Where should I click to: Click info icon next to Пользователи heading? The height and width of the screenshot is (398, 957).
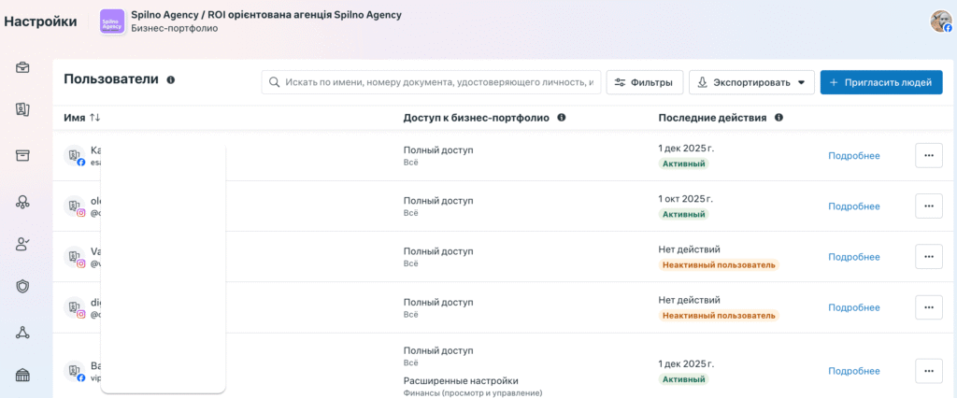[171, 80]
